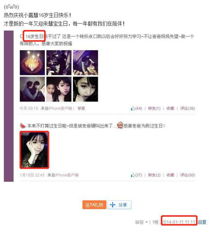This screenshot has width=210, height=226.
Task: Like the second post with thumbs-up (37)
Action: (x=136, y=175)
